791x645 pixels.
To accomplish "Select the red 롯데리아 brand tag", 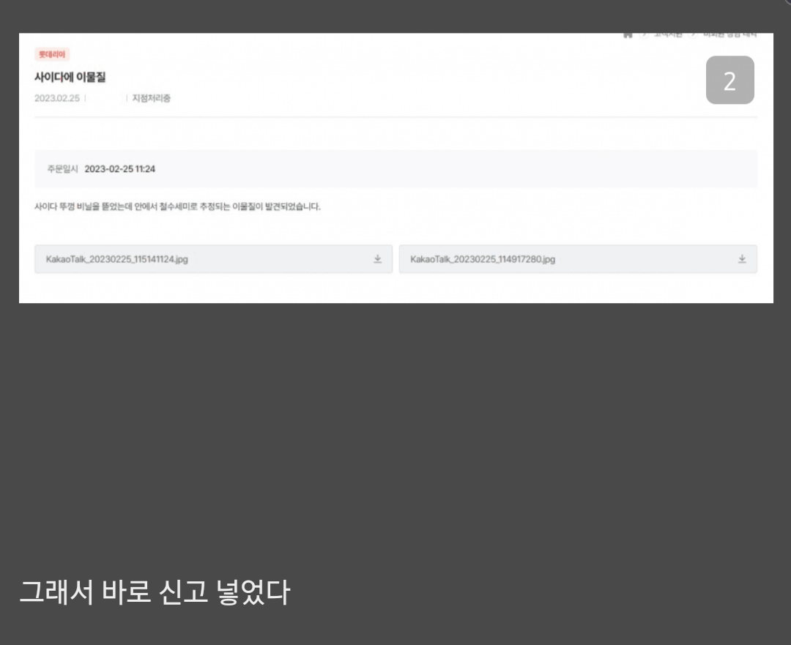I will point(52,54).
